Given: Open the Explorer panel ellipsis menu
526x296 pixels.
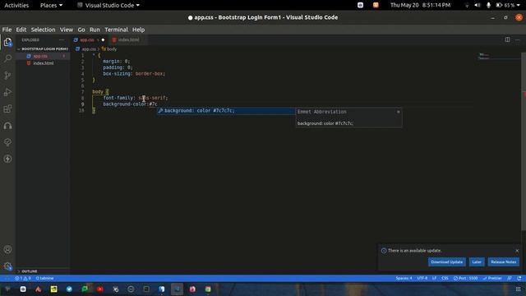Looking at the screenshot, I should (62, 39).
